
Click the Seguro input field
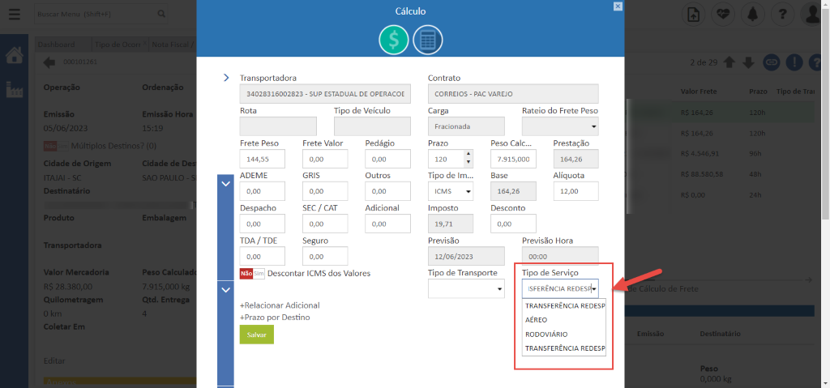325,256
